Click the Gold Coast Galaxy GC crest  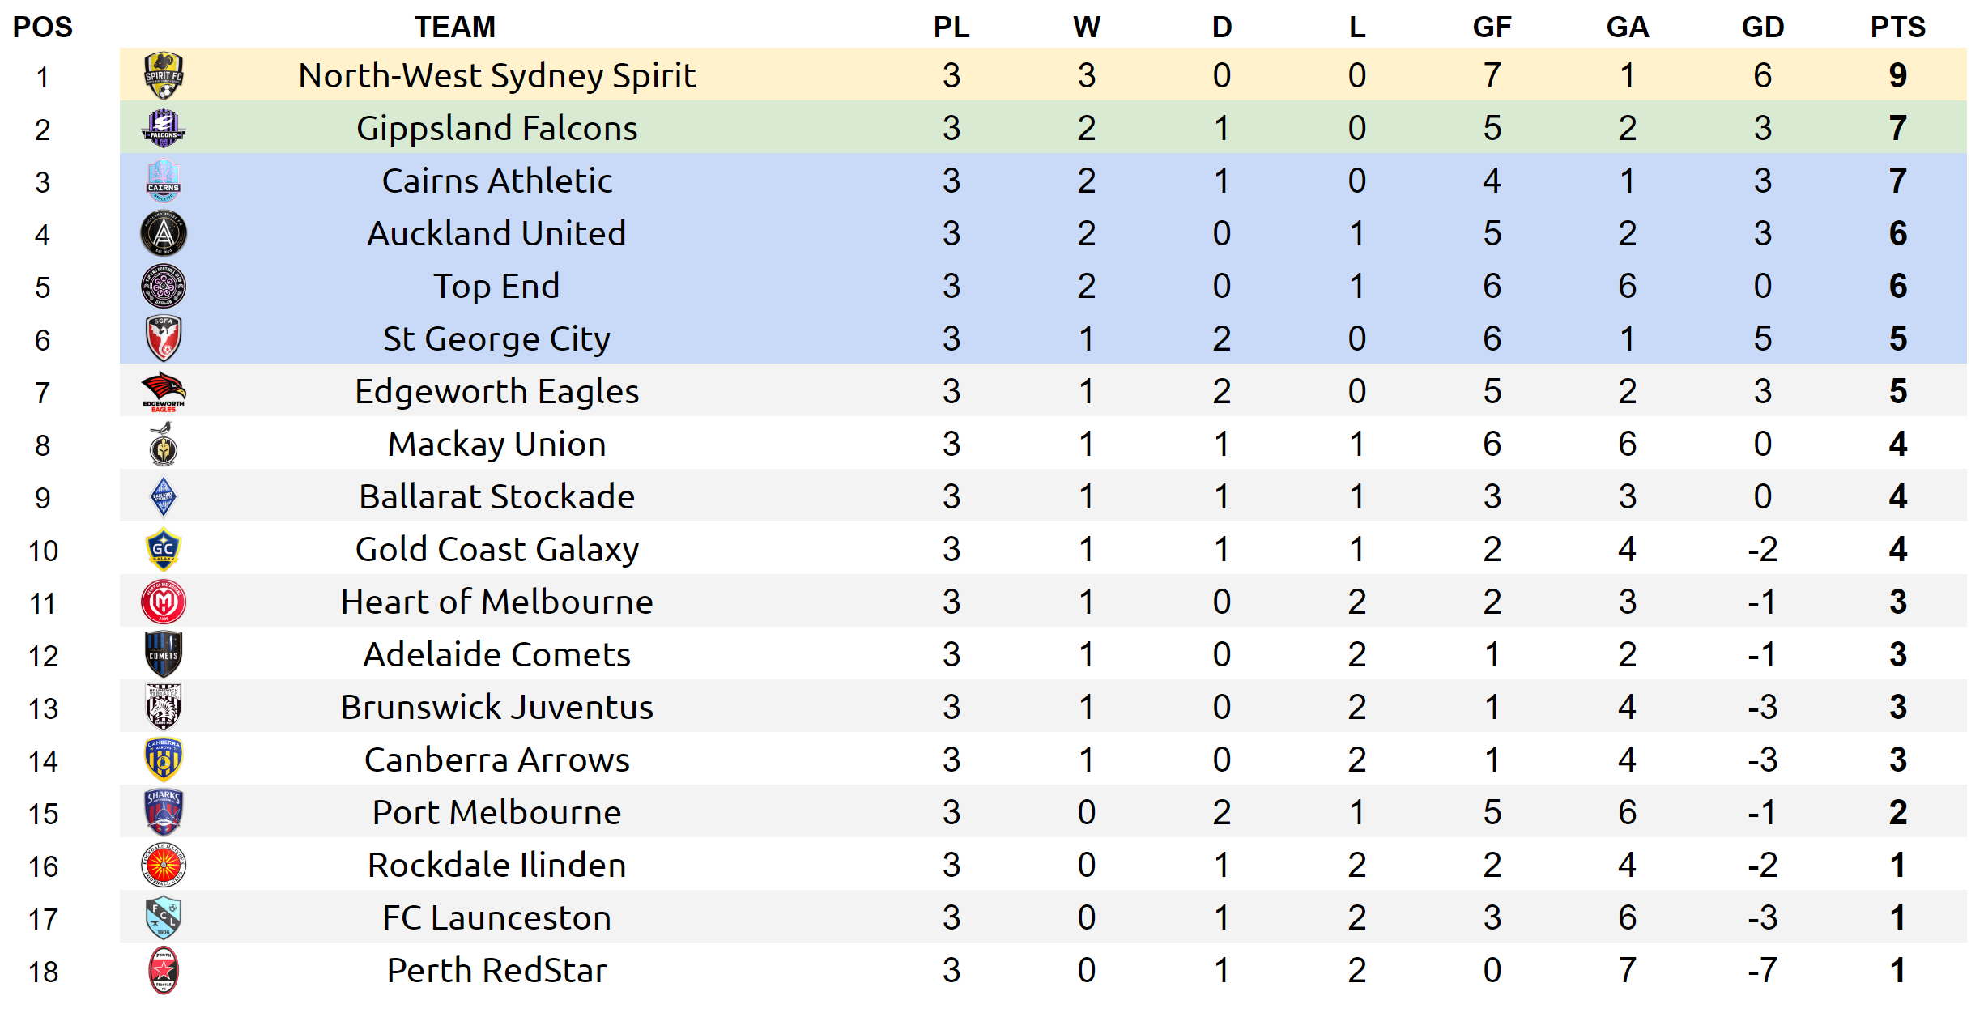[x=164, y=549]
